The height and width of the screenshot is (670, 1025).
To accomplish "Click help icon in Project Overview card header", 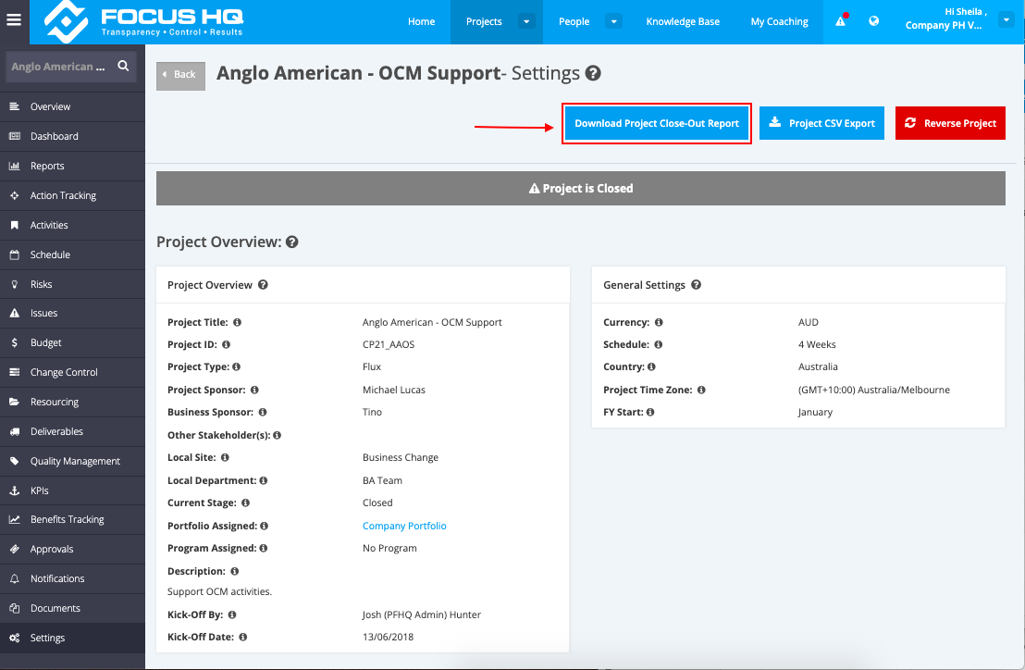I will click(263, 284).
